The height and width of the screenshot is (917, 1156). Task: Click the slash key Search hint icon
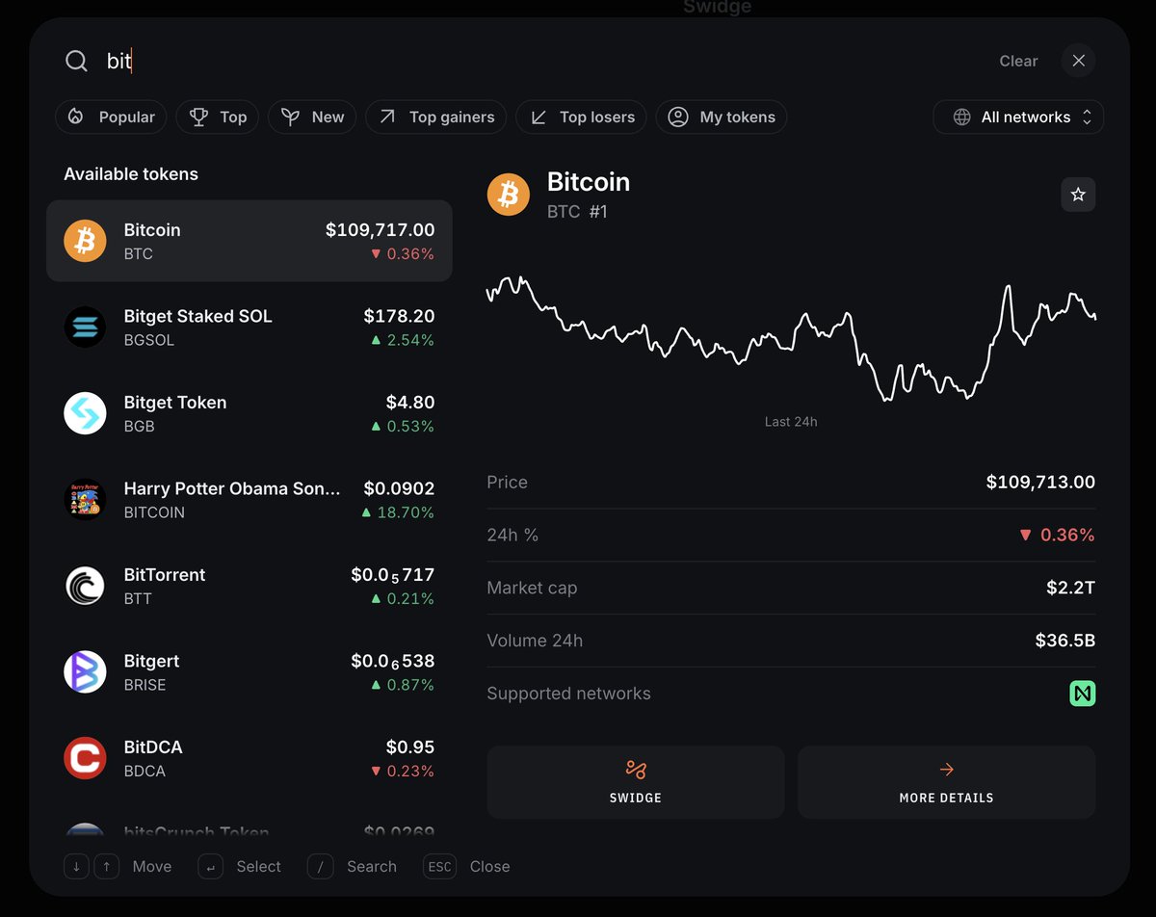(x=321, y=867)
